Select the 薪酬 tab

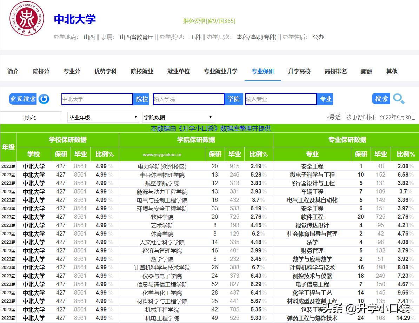[366, 71]
